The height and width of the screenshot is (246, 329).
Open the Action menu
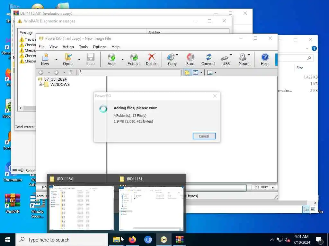(x=68, y=47)
